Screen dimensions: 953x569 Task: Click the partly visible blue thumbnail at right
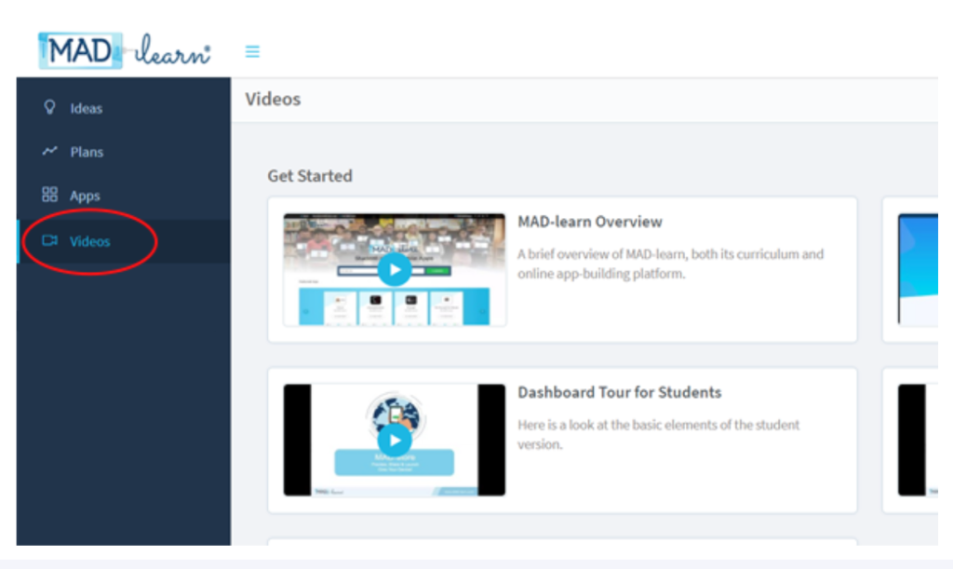pos(917,270)
